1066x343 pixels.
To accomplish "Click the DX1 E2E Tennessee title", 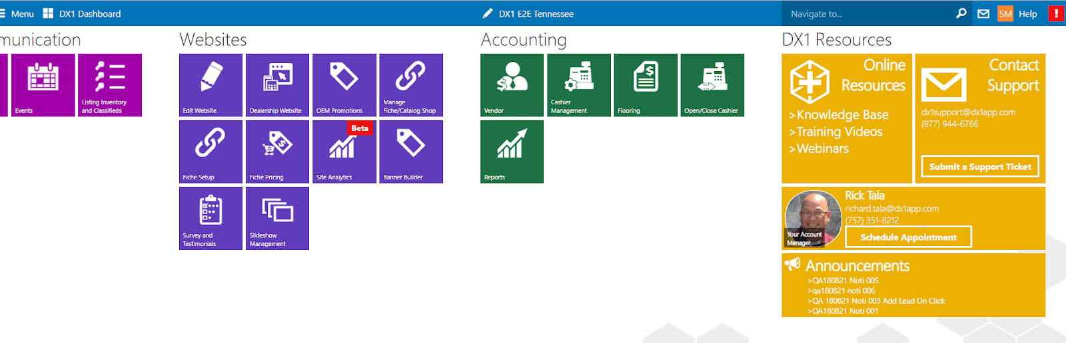I will coord(536,13).
